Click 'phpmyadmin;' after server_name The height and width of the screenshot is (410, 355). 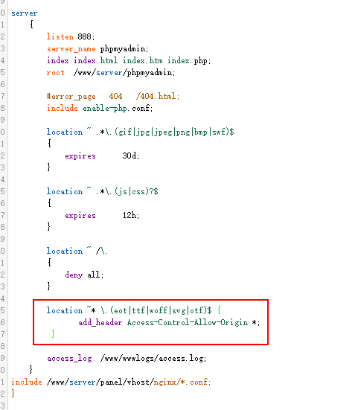pos(124,49)
